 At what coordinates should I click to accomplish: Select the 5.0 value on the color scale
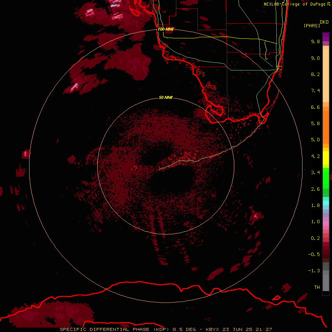pyautogui.click(x=315, y=140)
